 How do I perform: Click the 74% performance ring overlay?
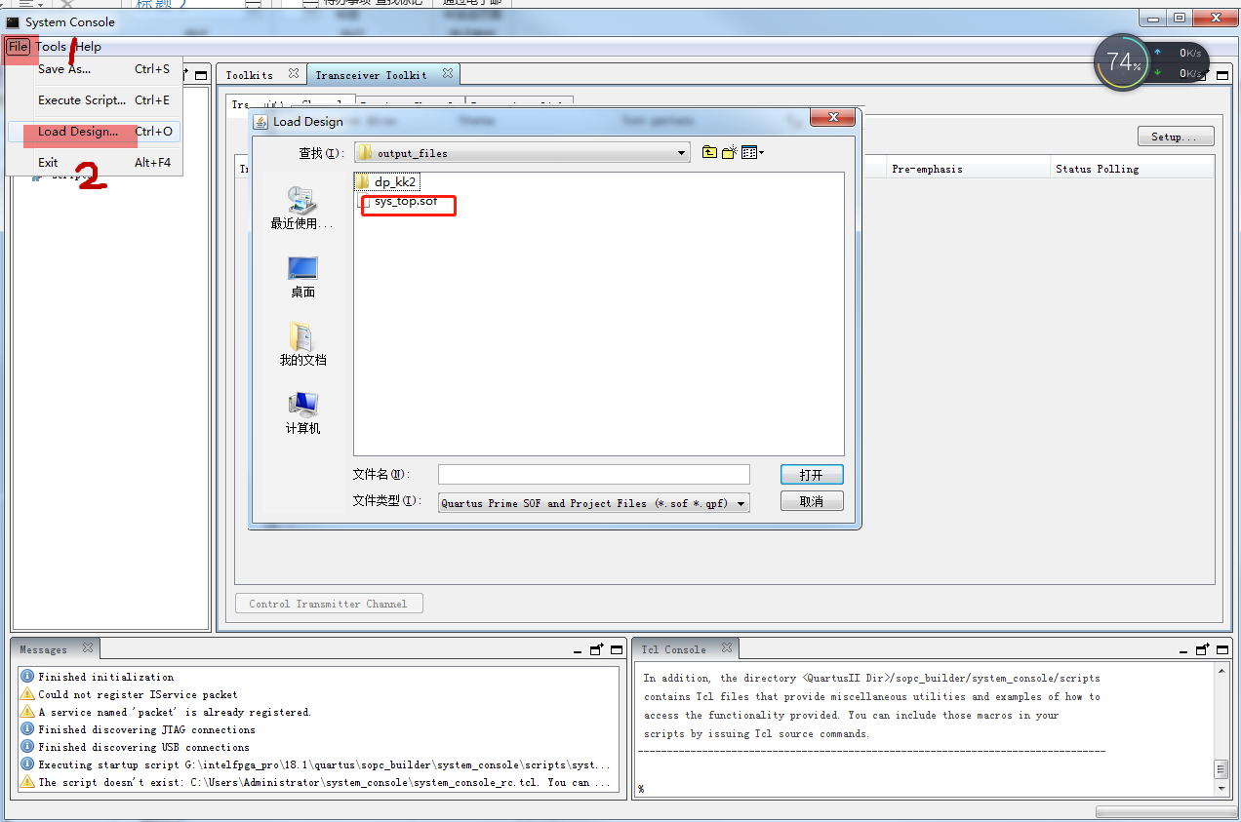click(x=1121, y=61)
